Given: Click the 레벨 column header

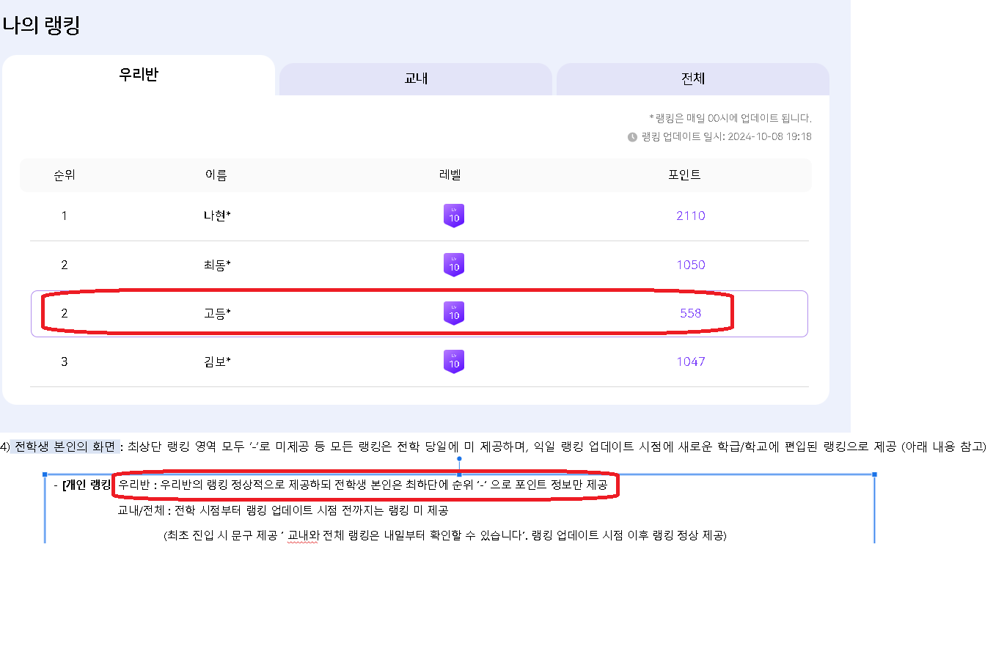Looking at the screenshot, I should tap(450, 175).
